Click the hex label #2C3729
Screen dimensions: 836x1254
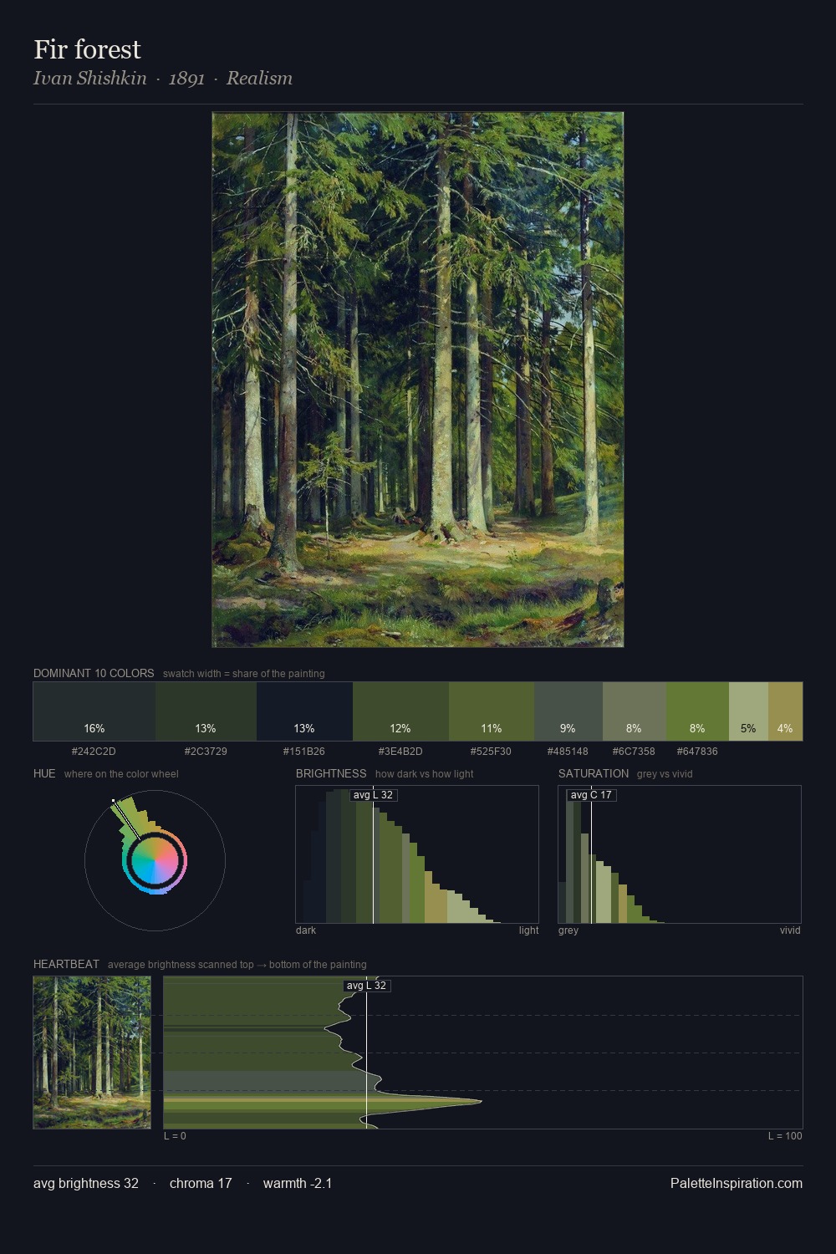point(206,752)
